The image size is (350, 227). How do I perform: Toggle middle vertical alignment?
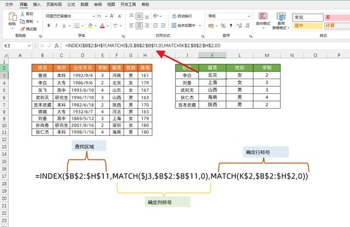click(x=139, y=16)
